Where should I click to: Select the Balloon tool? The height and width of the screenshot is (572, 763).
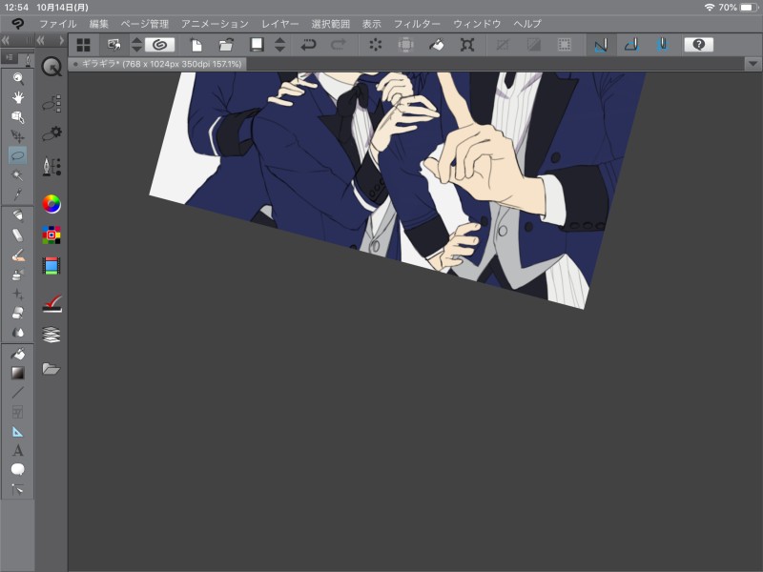tap(17, 469)
